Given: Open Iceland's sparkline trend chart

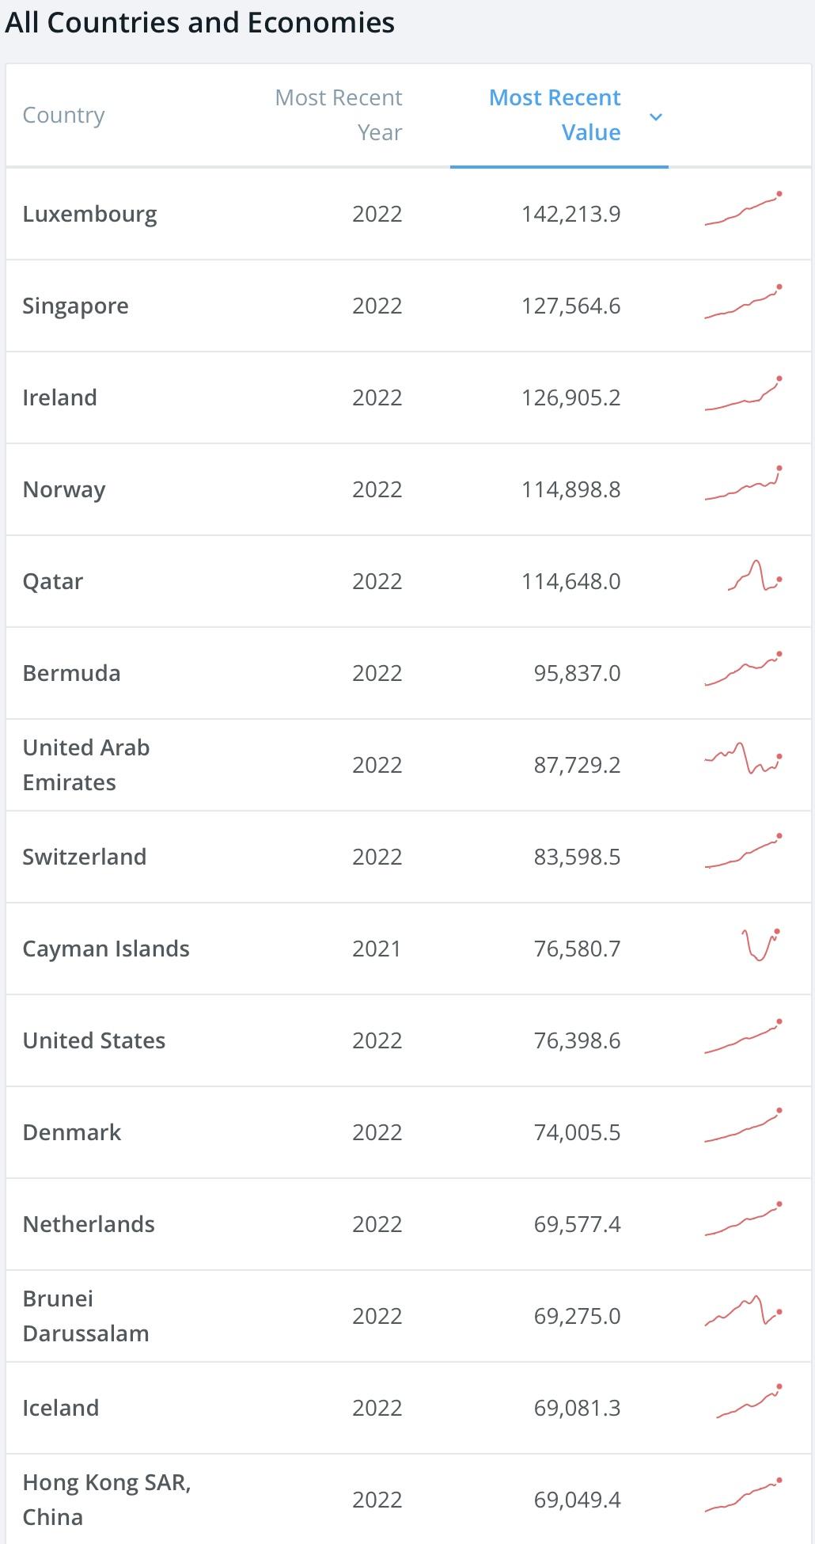Looking at the screenshot, I should click(749, 1403).
